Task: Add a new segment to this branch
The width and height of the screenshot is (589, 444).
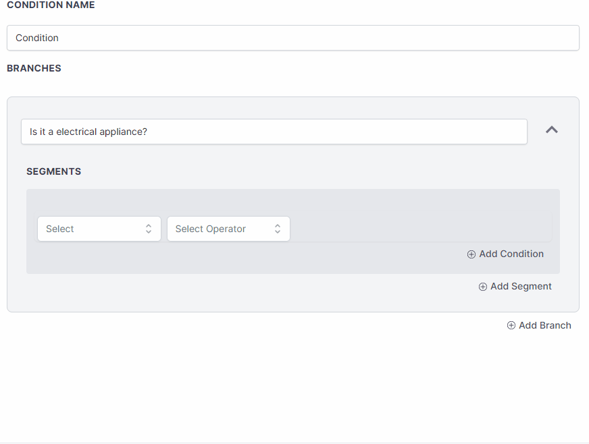Action: pyautogui.click(x=515, y=286)
